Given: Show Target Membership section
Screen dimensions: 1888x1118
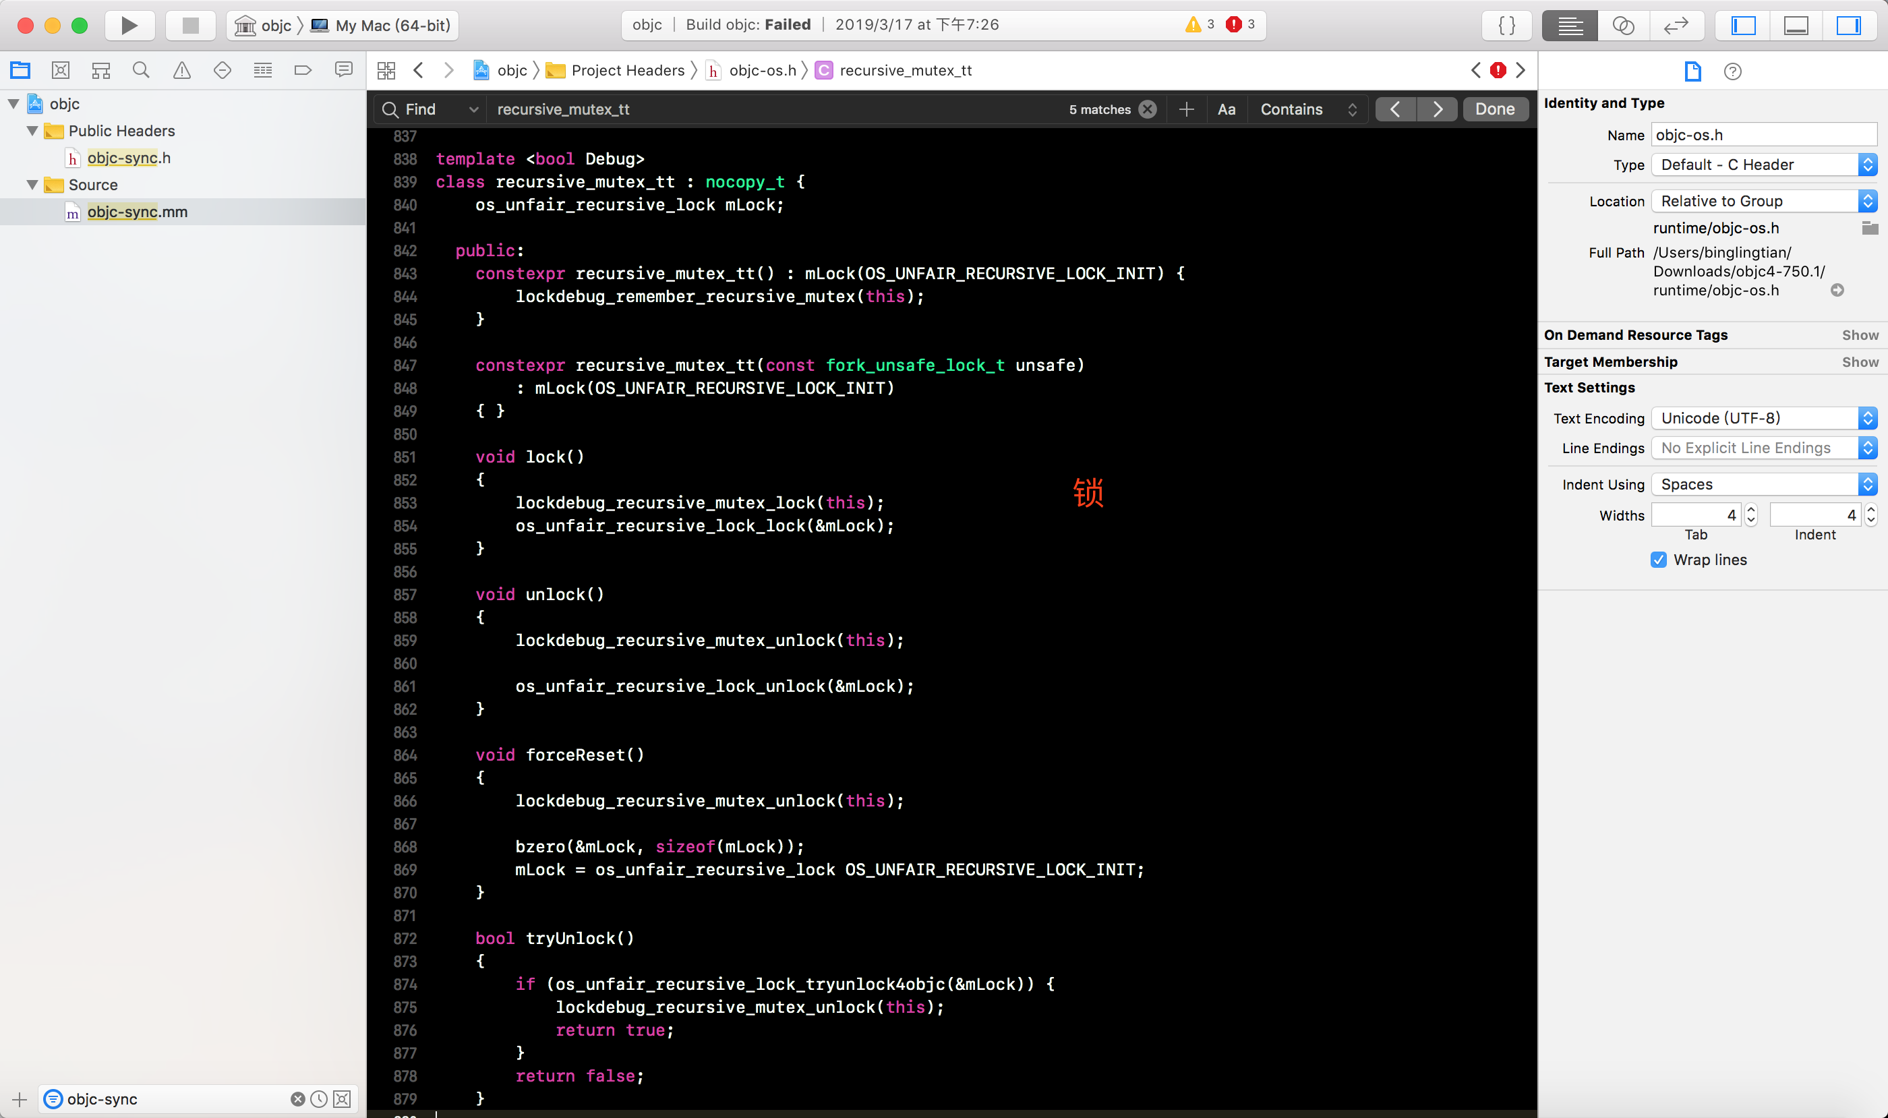Looking at the screenshot, I should (x=1860, y=362).
